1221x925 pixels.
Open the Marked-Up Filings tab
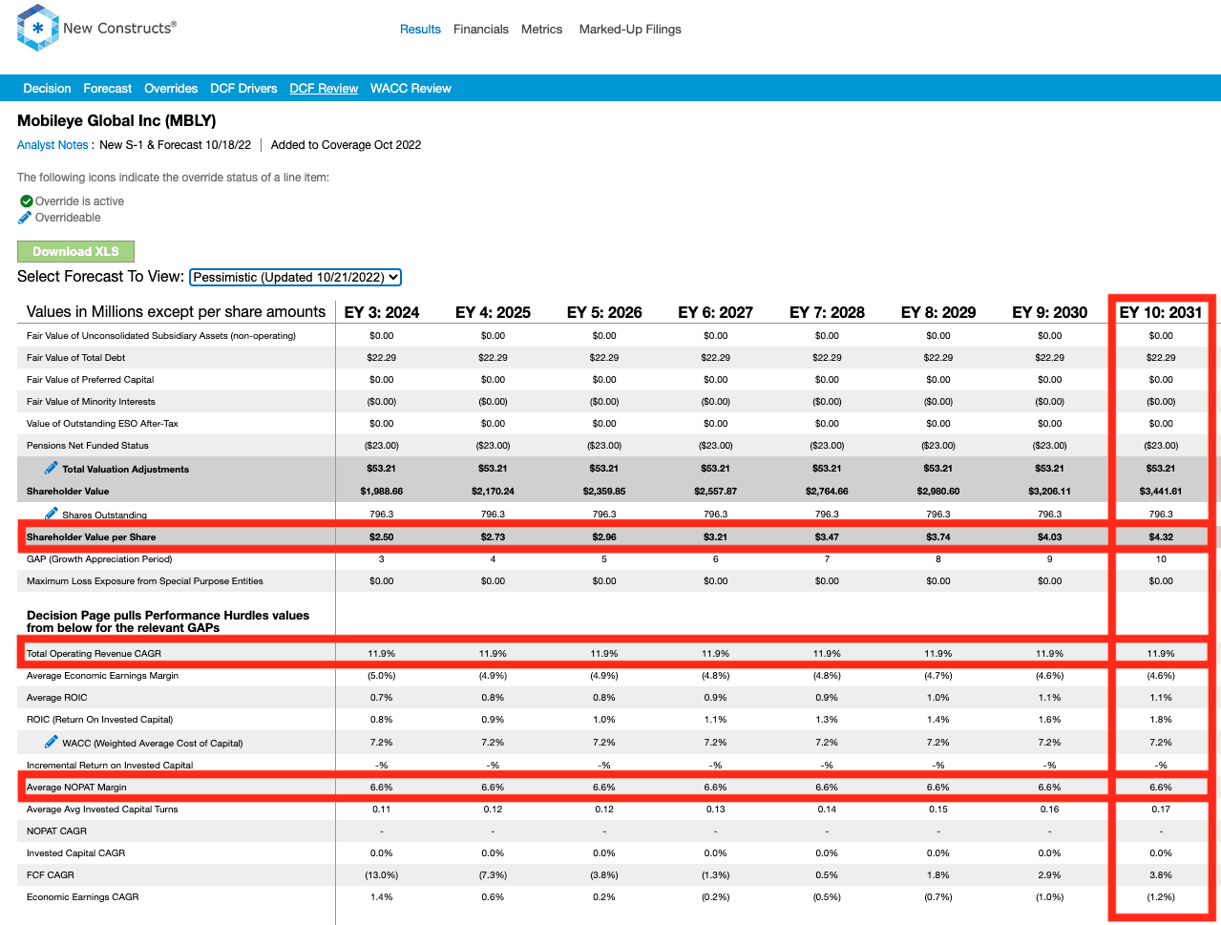click(x=630, y=30)
